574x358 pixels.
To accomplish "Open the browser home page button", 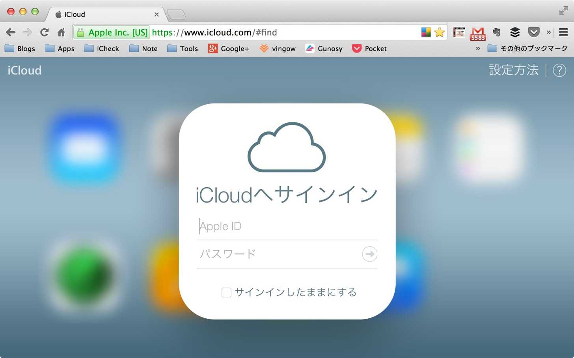I will (61, 32).
